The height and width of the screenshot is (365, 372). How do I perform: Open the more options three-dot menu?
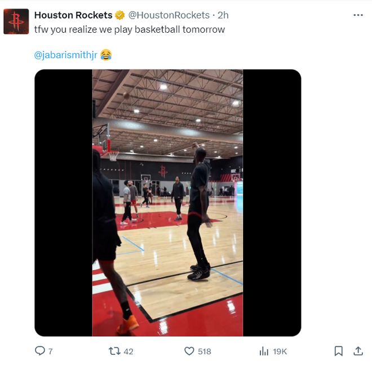[x=358, y=15]
